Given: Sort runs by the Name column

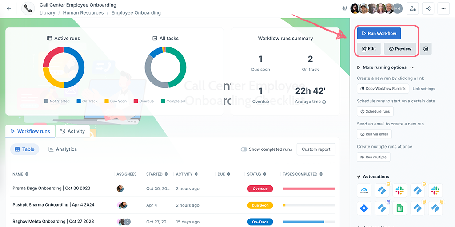Looking at the screenshot, I should (27, 174).
